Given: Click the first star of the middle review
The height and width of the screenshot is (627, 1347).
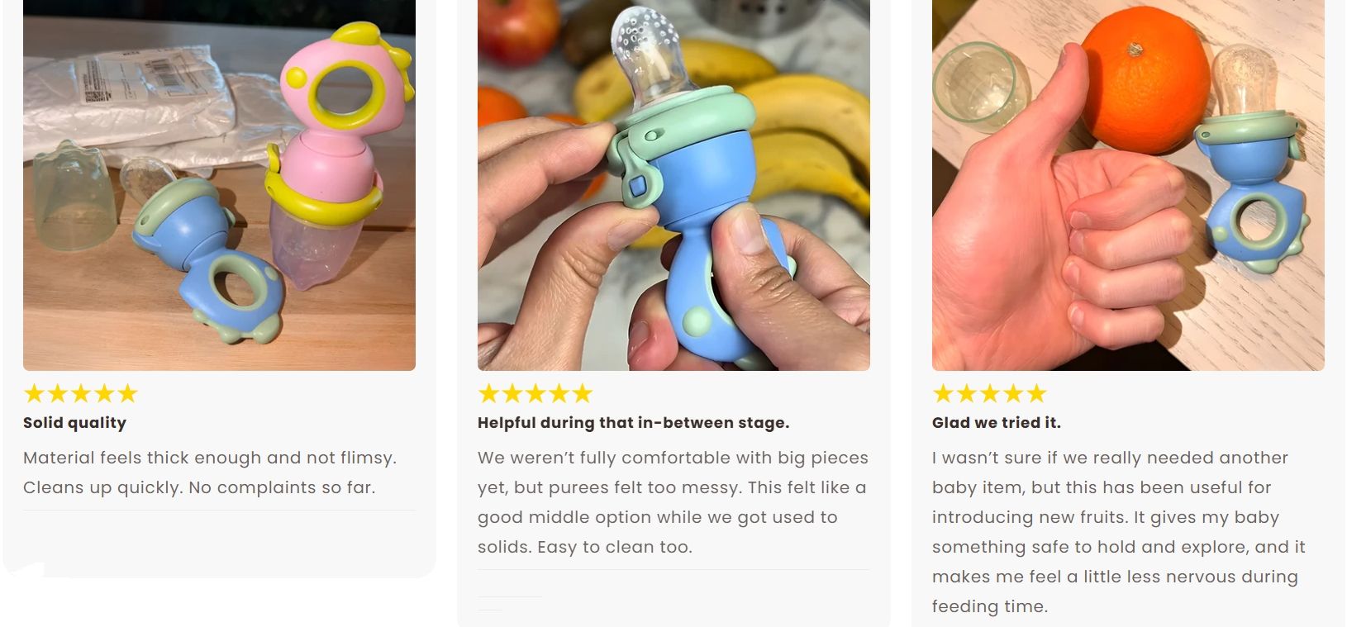Looking at the screenshot, I should pyautogui.click(x=488, y=393).
